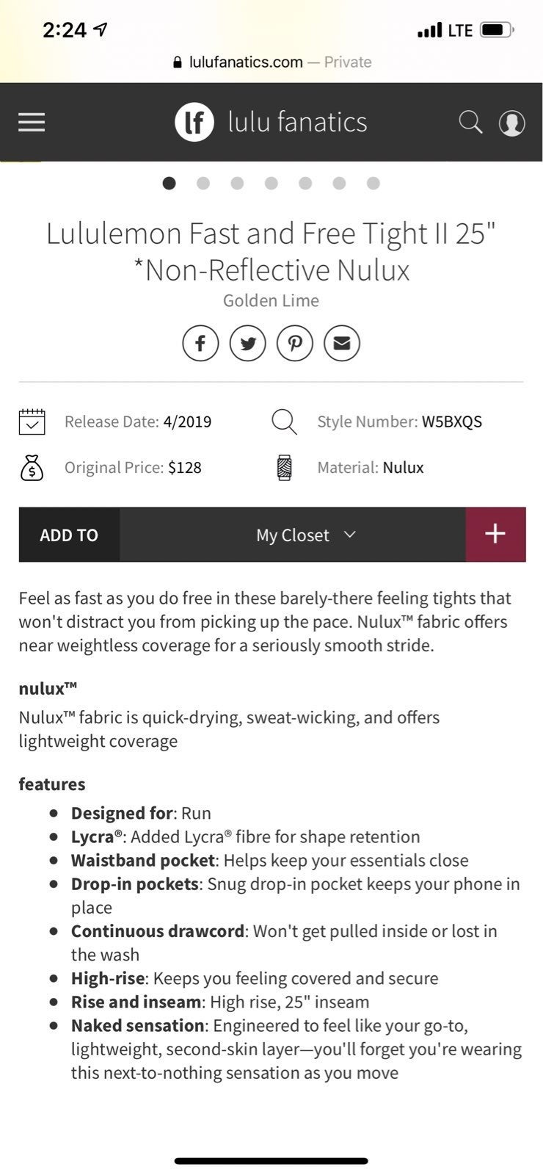543x1175 pixels.
Task: Tap the Style Number magnifier icon
Action: (284, 422)
